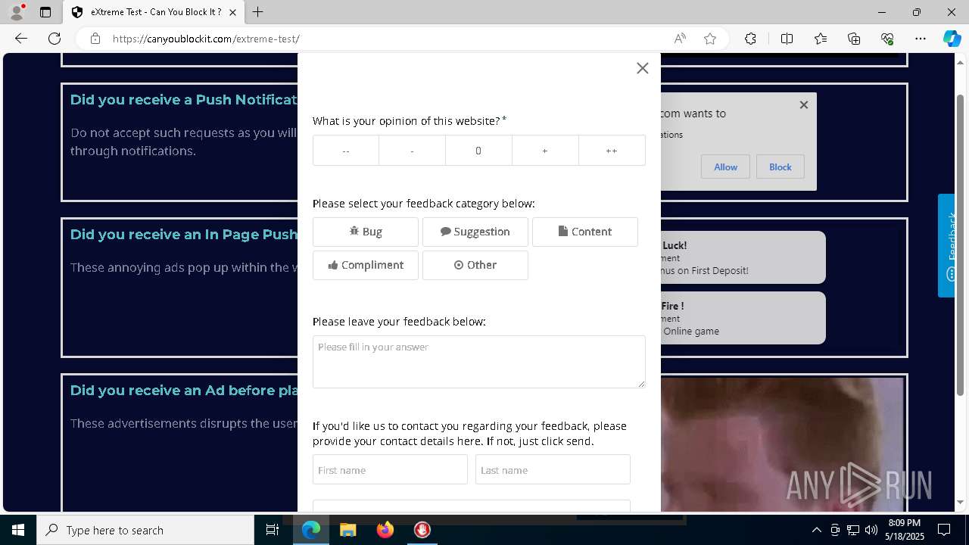Click the Good Luck in-page notification
This screenshot has height=545, width=969.
743,257
